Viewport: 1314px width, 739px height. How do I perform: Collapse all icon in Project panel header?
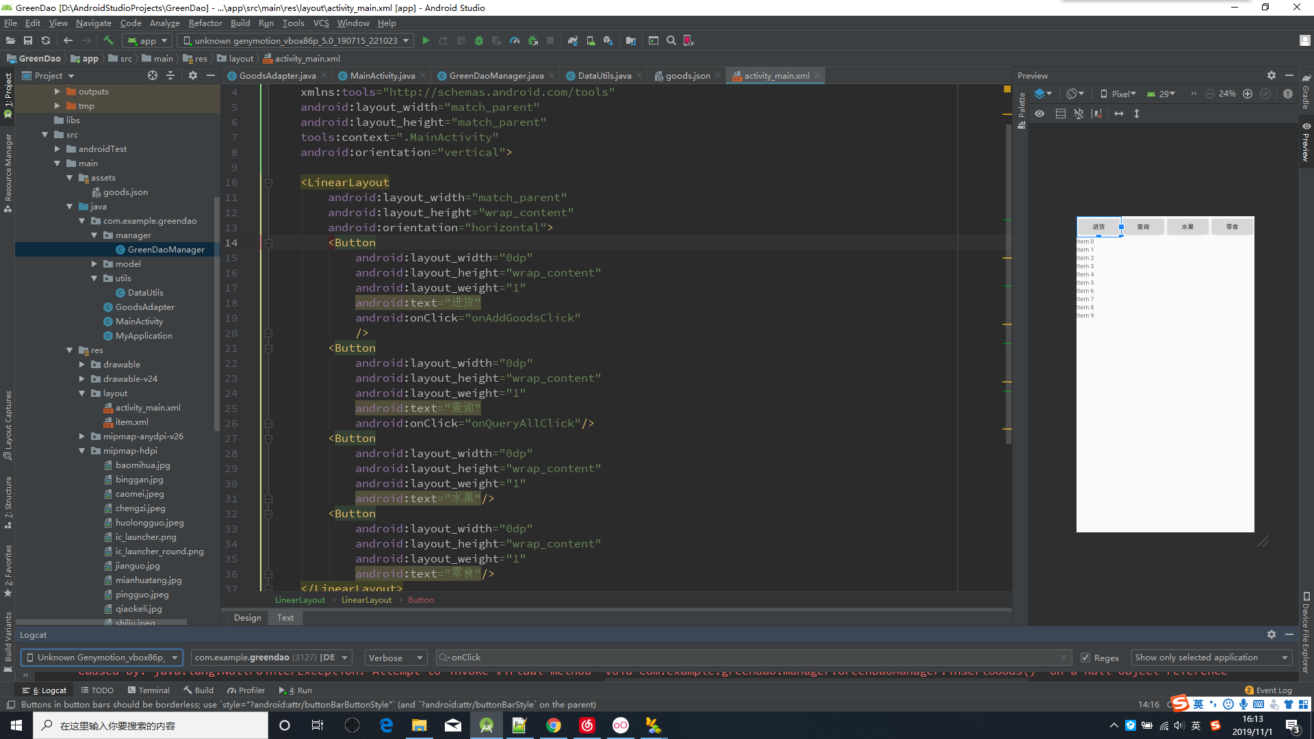coord(170,75)
